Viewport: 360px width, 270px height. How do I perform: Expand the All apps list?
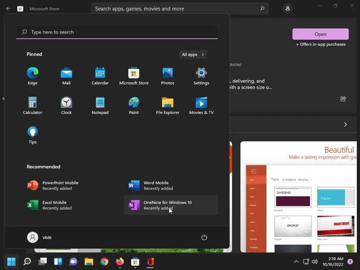click(x=193, y=54)
